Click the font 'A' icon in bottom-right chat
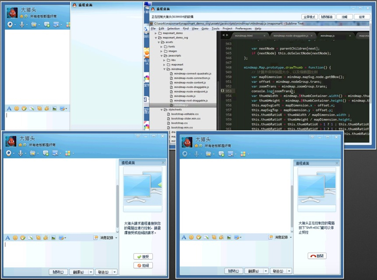Viewport: 377px width, 280px height. [x=184, y=237]
